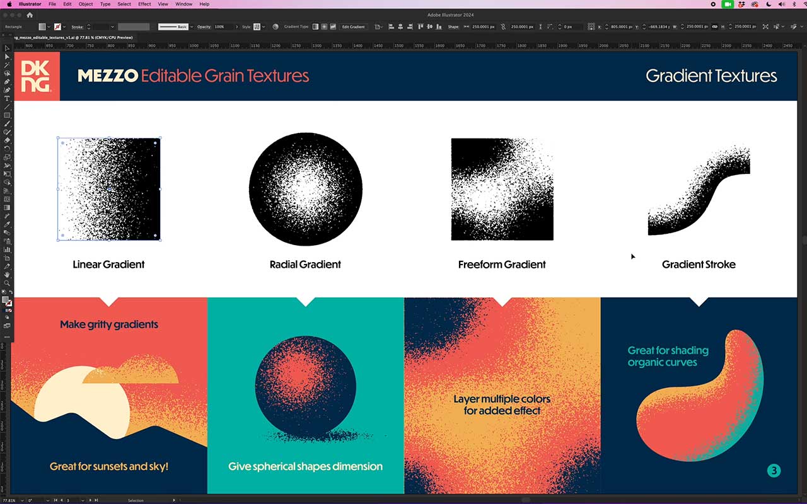This screenshot has height=504, width=807.
Task: Open the Effect menu
Action: 144,4
